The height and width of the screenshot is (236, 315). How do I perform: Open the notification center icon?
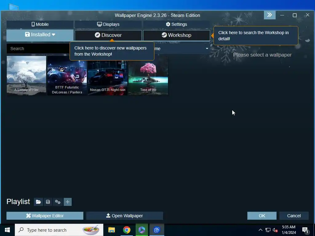tap(305, 230)
